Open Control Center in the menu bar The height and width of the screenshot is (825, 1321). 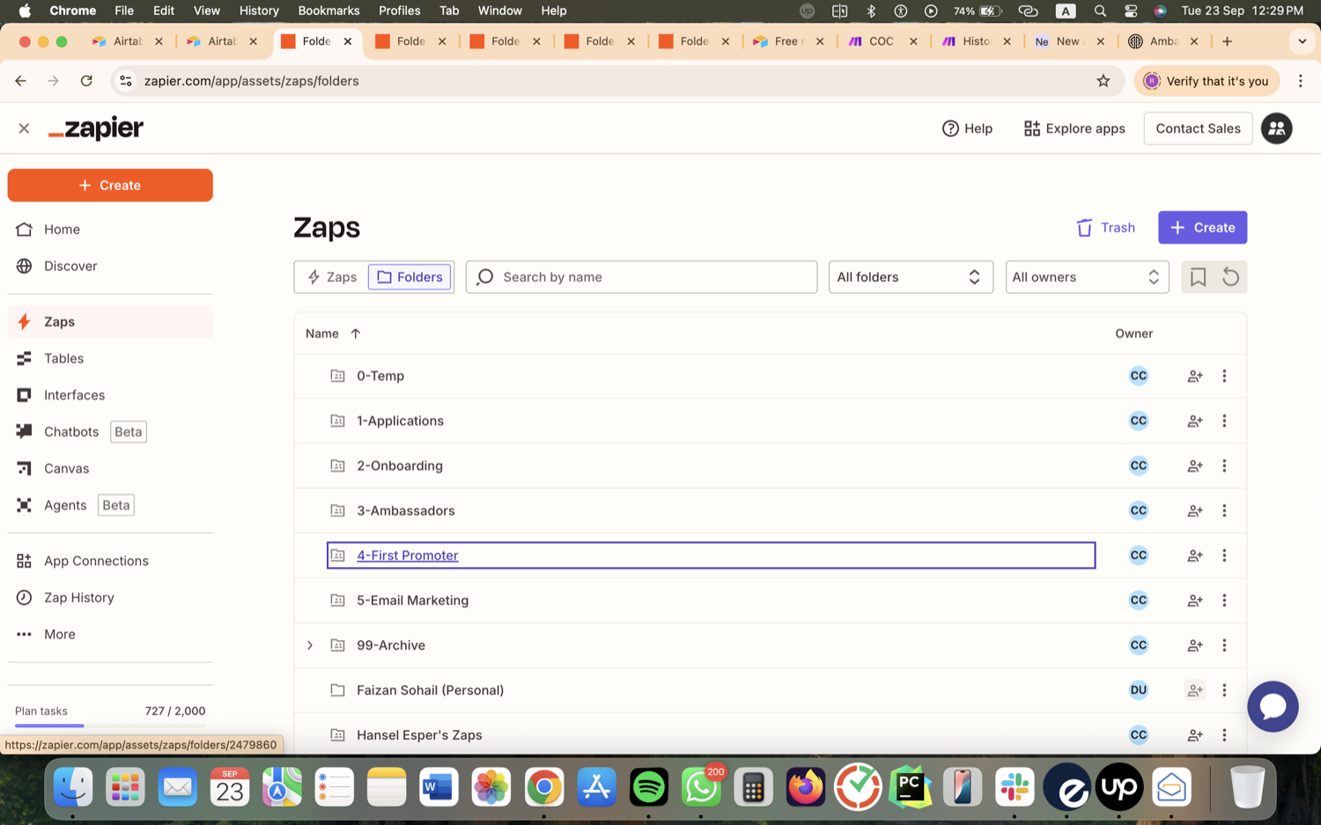1131,11
